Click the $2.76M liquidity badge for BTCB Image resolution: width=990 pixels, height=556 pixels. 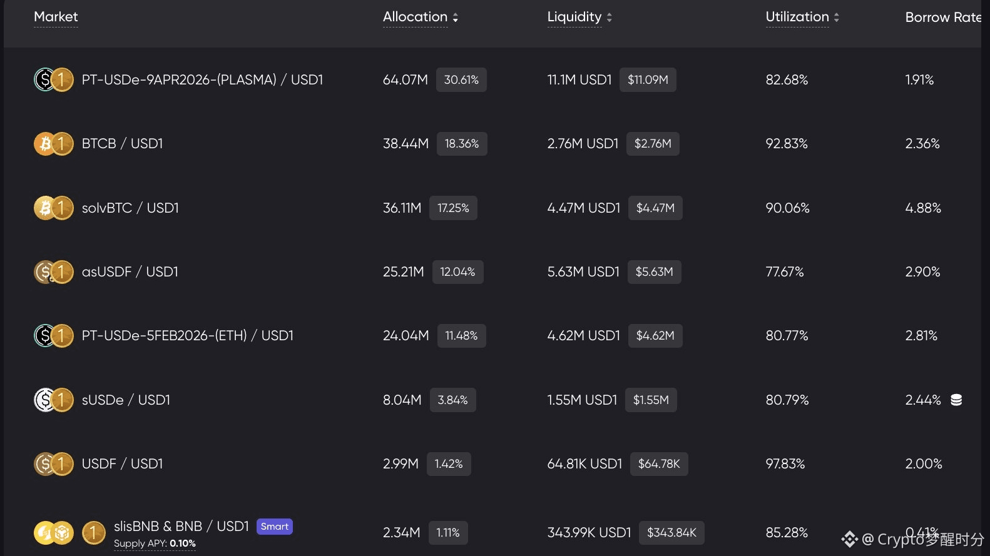coord(653,144)
